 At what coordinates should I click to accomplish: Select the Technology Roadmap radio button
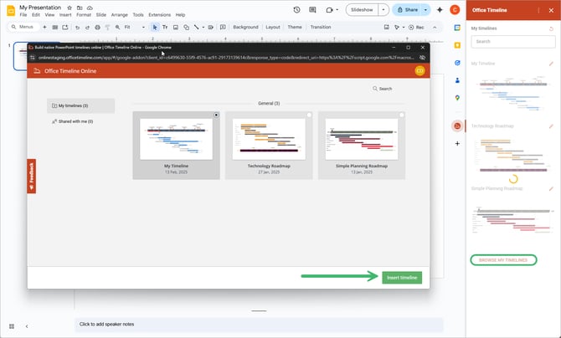pos(309,115)
